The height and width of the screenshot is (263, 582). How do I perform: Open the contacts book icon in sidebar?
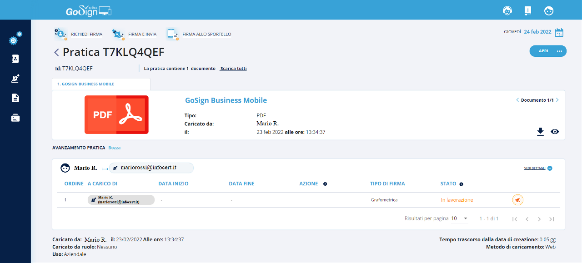click(15, 59)
